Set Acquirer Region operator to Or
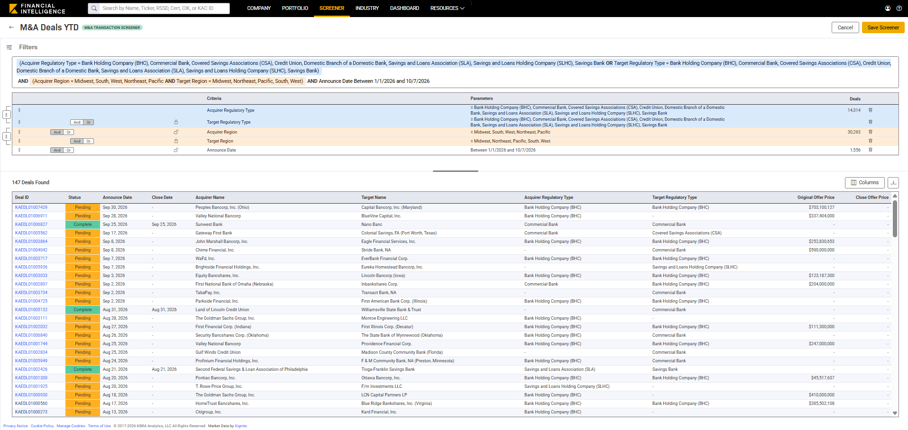 [69, 132]
